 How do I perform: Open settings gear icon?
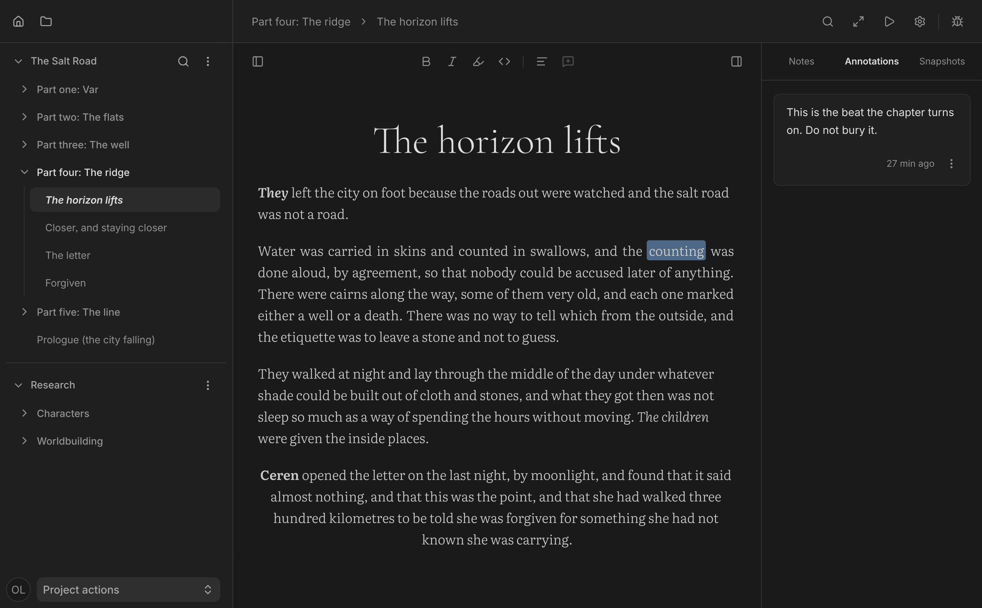pyautogui.click(x=920, y=21)
